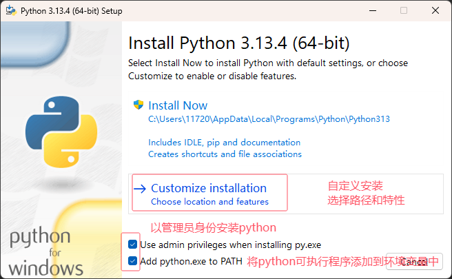Toggle the admin privileges for py.exe checkbox
Viewport: 452px width, 279px height.
[132, 245]
